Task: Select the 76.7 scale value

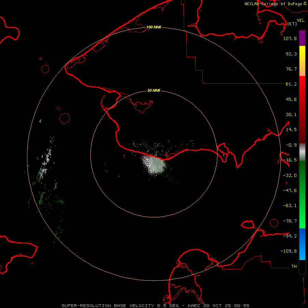Action: (291, 69)
